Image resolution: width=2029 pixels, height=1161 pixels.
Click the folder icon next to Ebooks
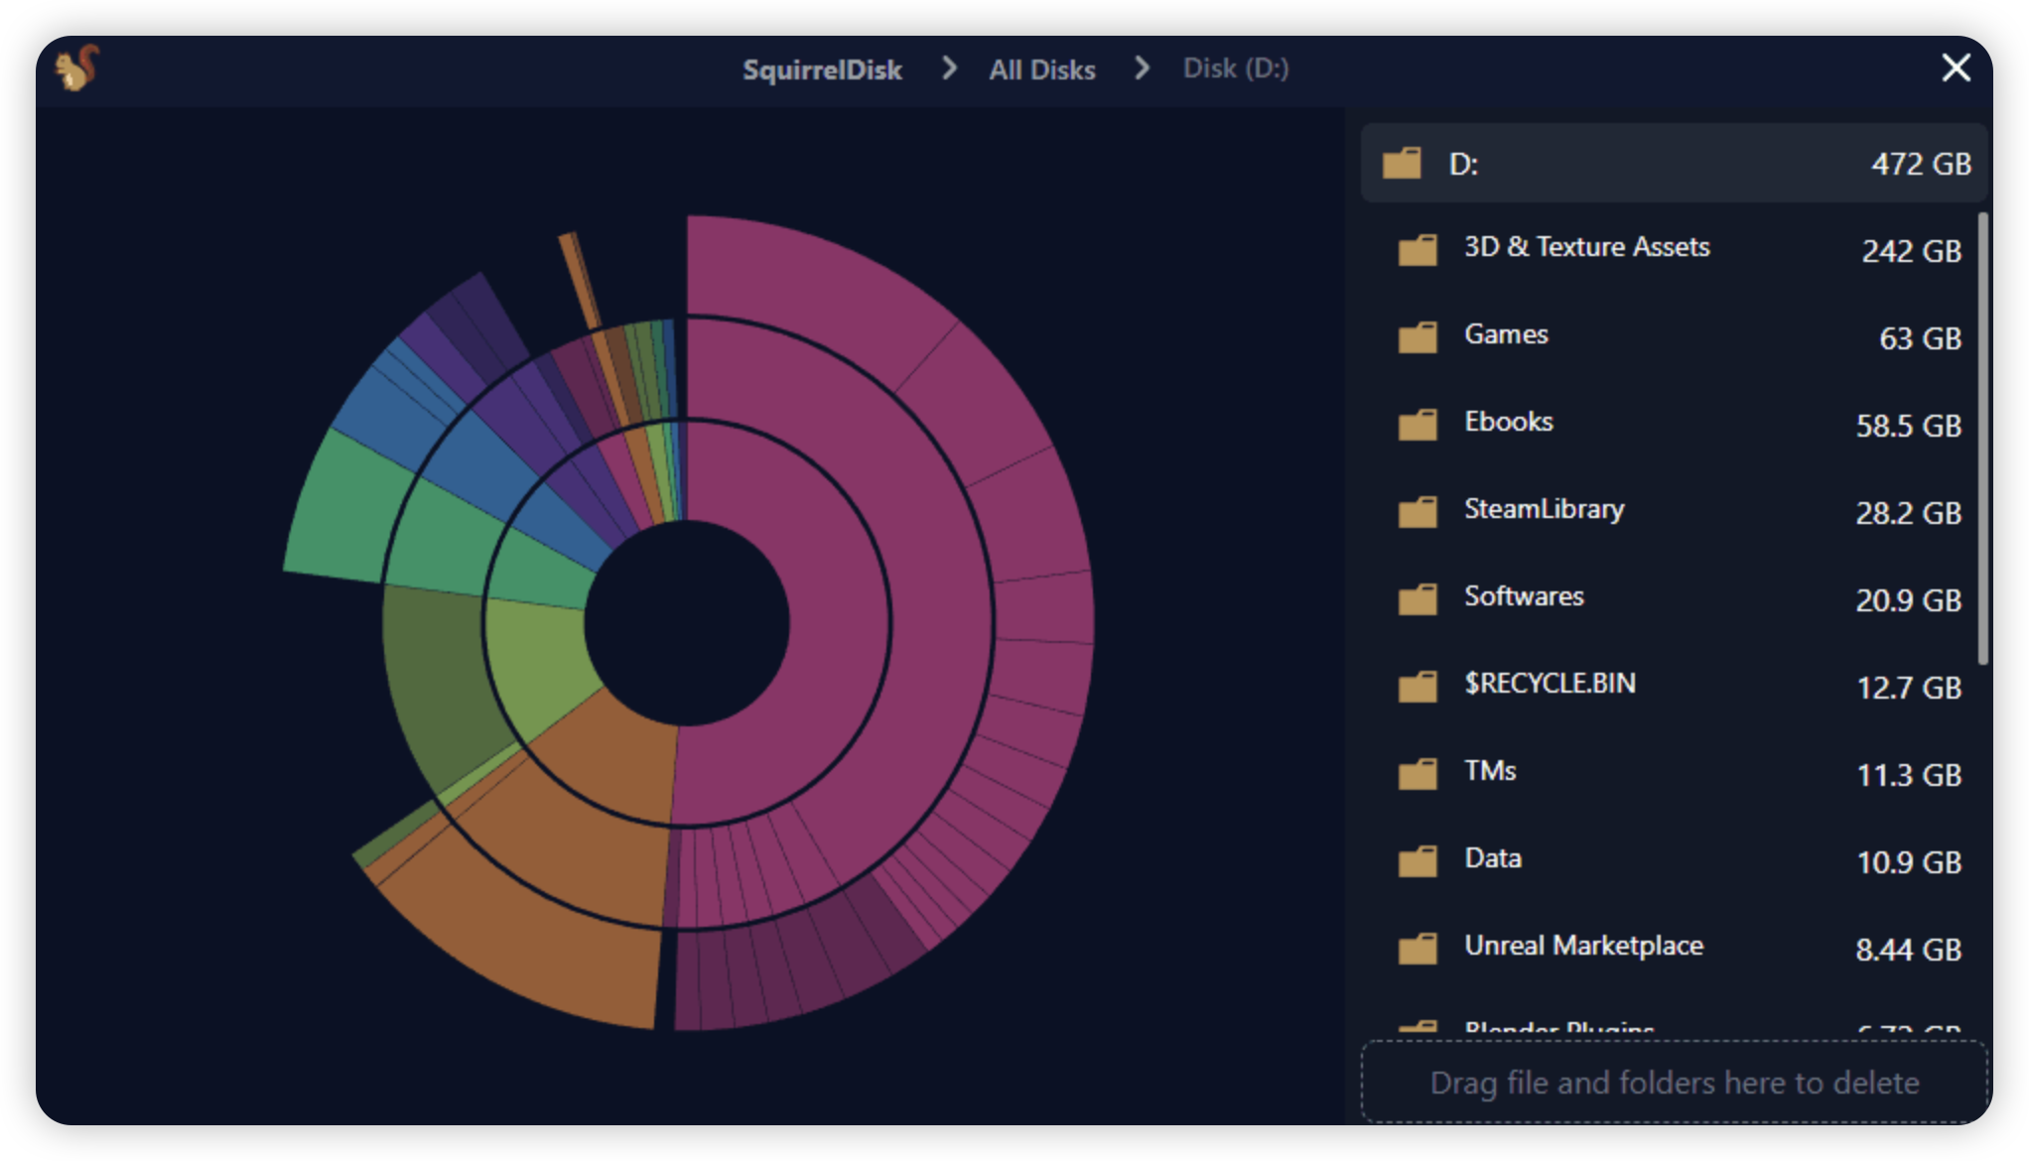1418,425
